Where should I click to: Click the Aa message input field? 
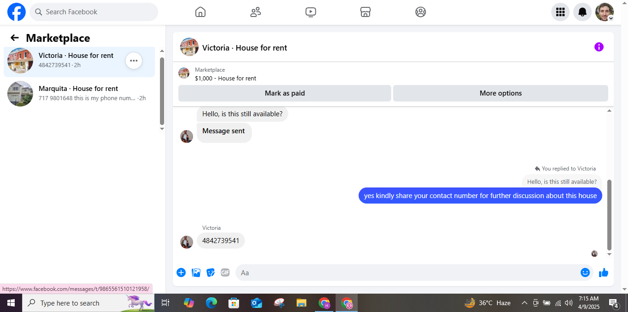(x=407, y=272)
